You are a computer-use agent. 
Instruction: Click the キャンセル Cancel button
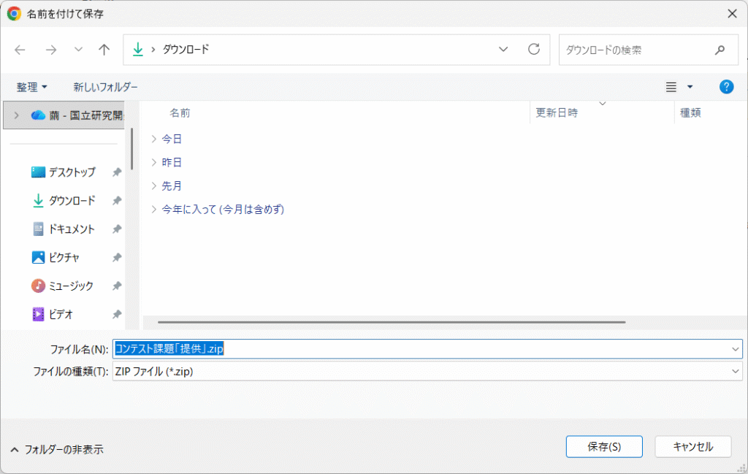coord(692,447)
